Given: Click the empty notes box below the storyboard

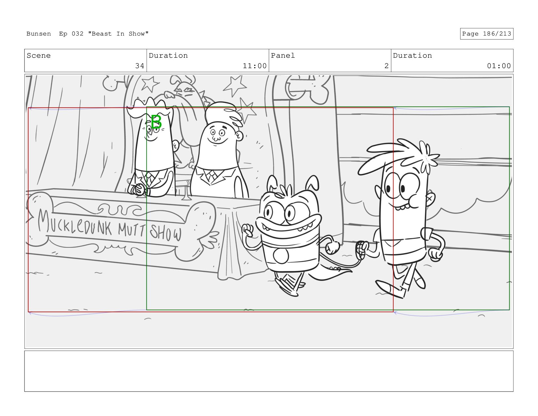Looking at the screenshot, I should click(269, 371).
